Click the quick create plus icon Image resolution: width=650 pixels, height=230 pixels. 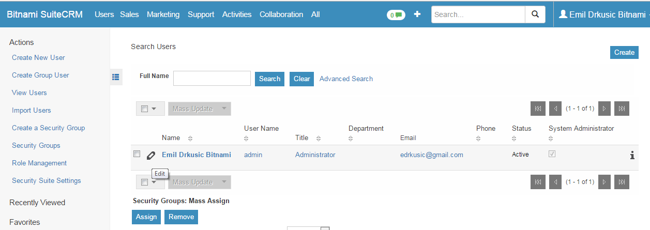[417, 14]
